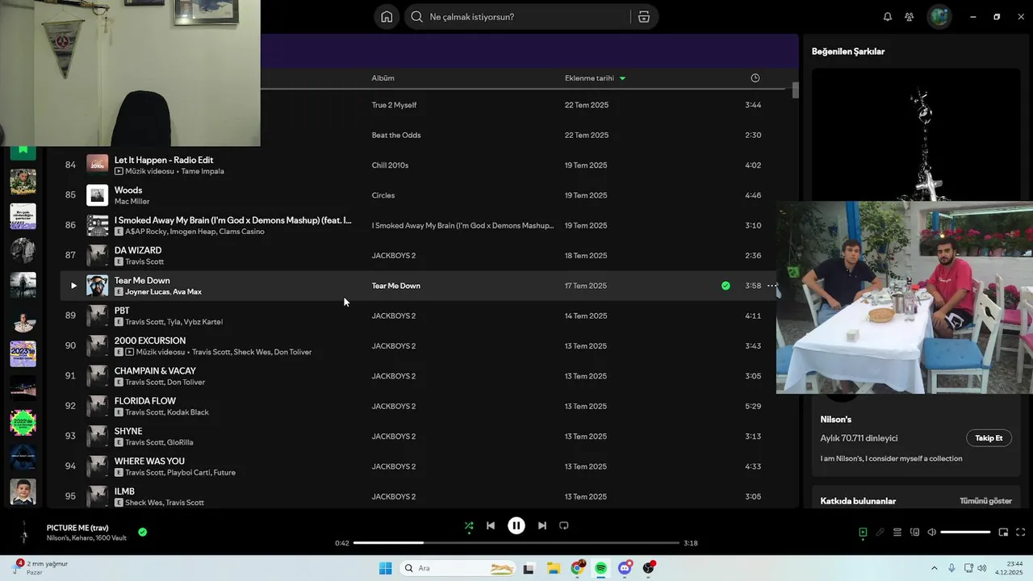Seek within the song progress bar
This screenshot has width=1033, height=581.
click(516, 543)
